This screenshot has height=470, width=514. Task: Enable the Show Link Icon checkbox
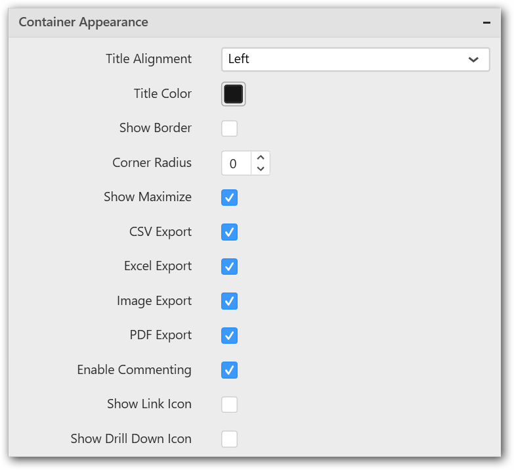(x=229, y=404)
